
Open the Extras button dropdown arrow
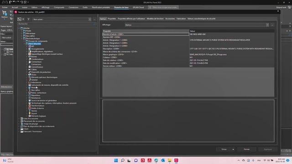click(233, 149)
